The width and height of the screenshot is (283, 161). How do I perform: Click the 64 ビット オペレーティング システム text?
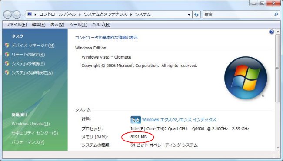pyautogui.click(x=164, y=145)
